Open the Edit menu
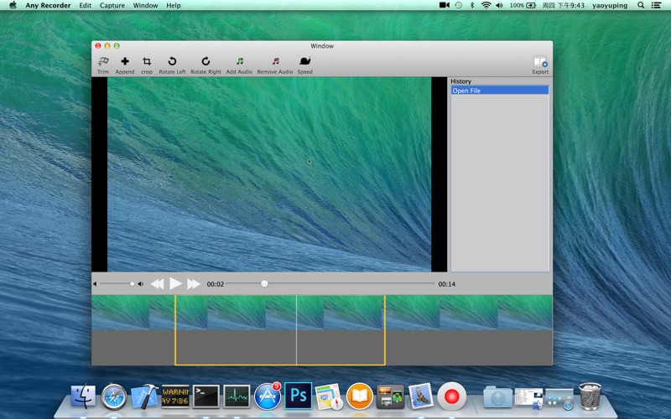 click(x=86, y=6)
